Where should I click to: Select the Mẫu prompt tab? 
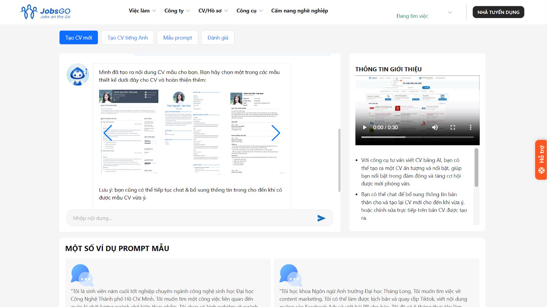pyautogui.click(x=177, y=38)
